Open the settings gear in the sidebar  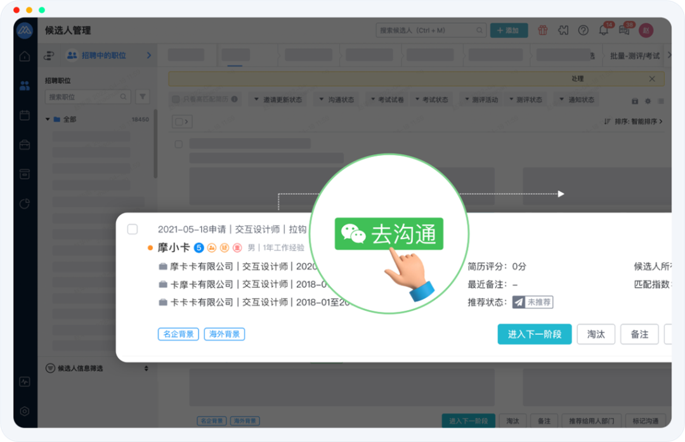25,411
